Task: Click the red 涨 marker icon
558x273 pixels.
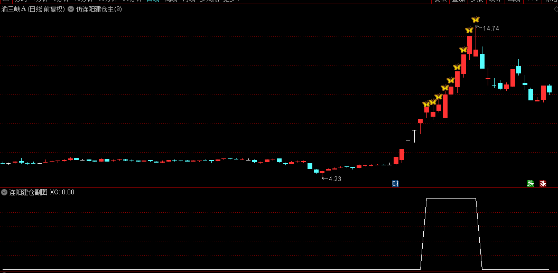Action: (543, 183)
